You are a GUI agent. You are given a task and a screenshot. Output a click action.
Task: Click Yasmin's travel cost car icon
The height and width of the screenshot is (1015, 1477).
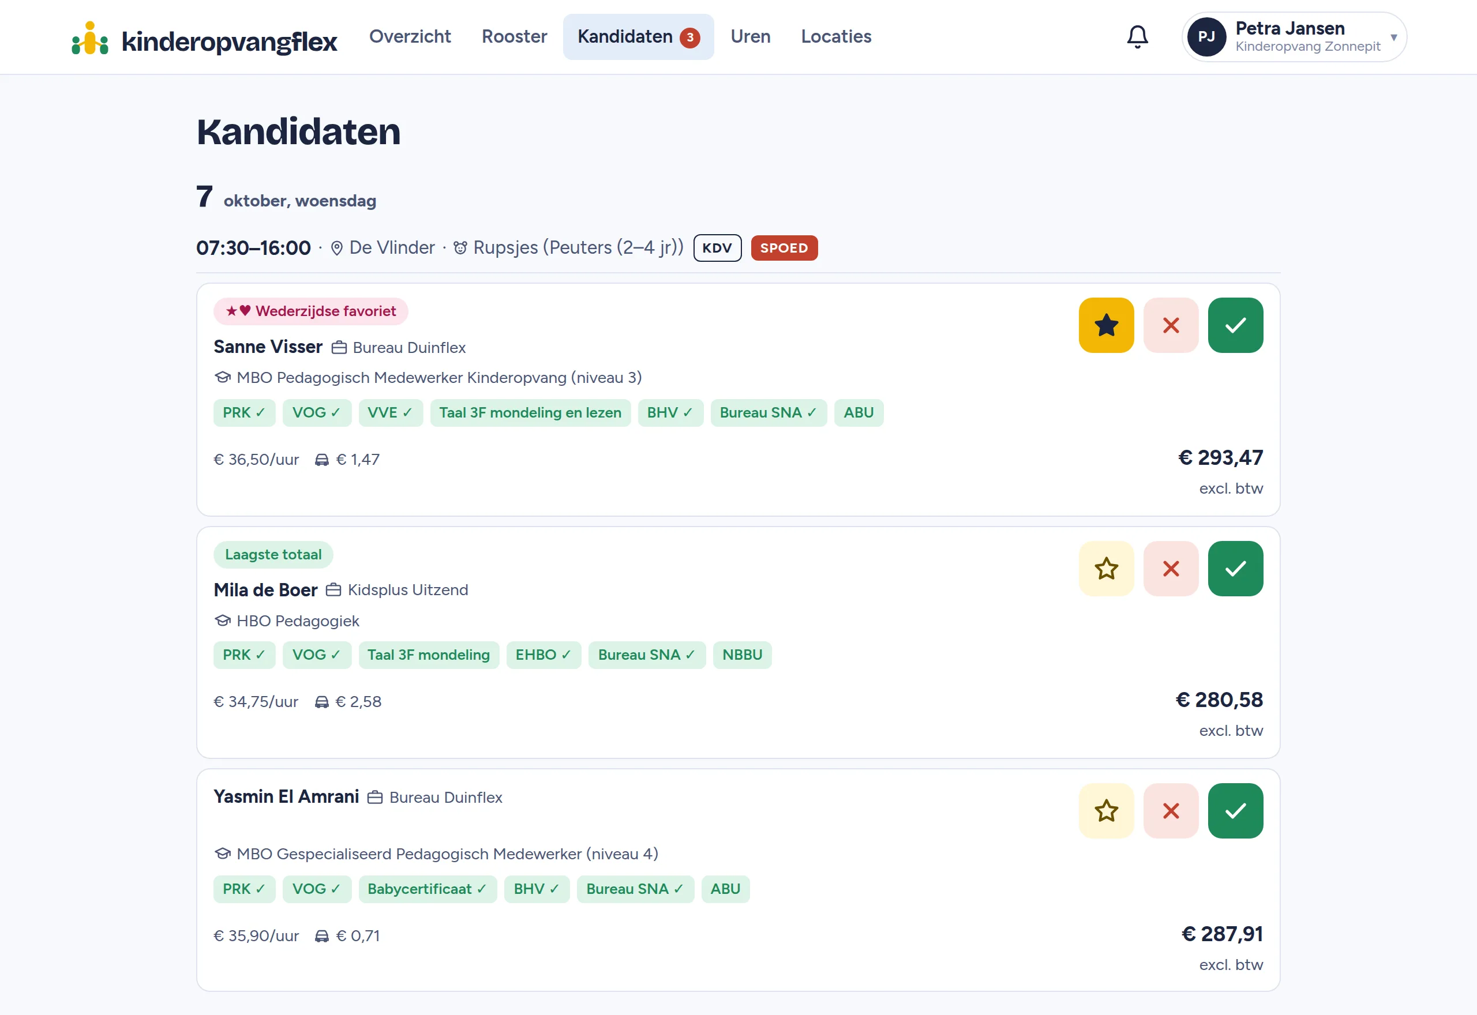point(322,936)
